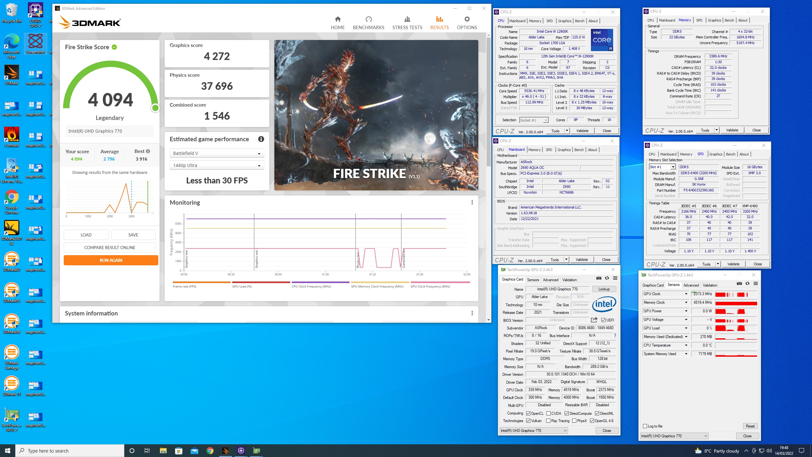Click Bus Interface question mark in GPU-Z

click(615, 335)
